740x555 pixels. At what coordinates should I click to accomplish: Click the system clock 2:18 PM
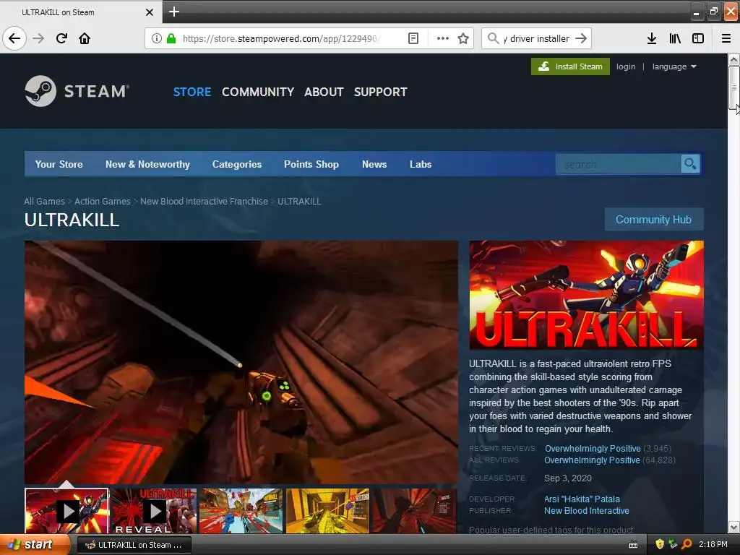point(713,545)
